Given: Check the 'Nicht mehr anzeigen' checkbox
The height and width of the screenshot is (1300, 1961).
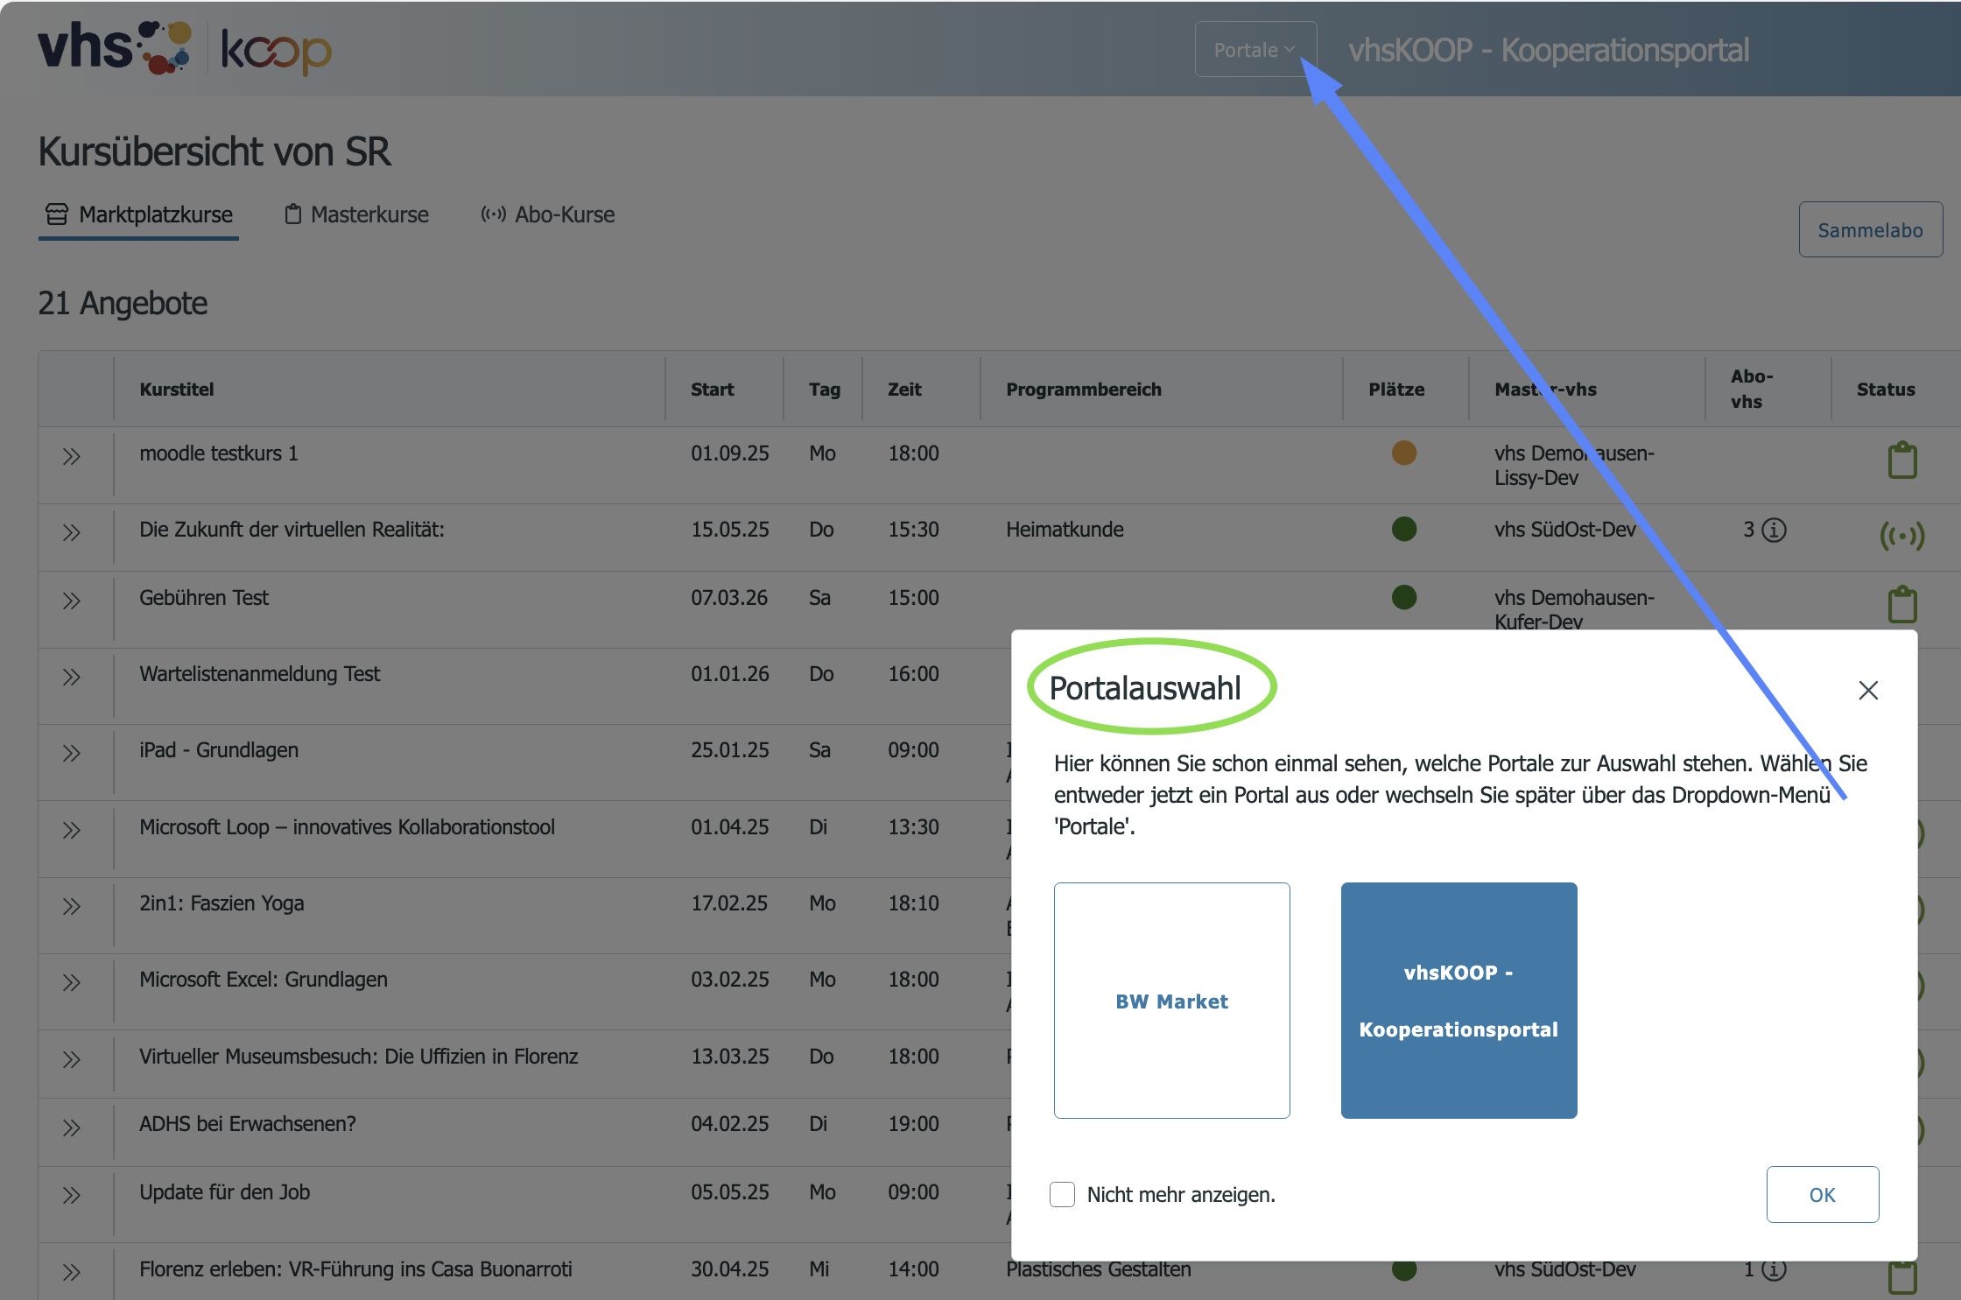Looking at the screenshot, I should 1062,1194.
